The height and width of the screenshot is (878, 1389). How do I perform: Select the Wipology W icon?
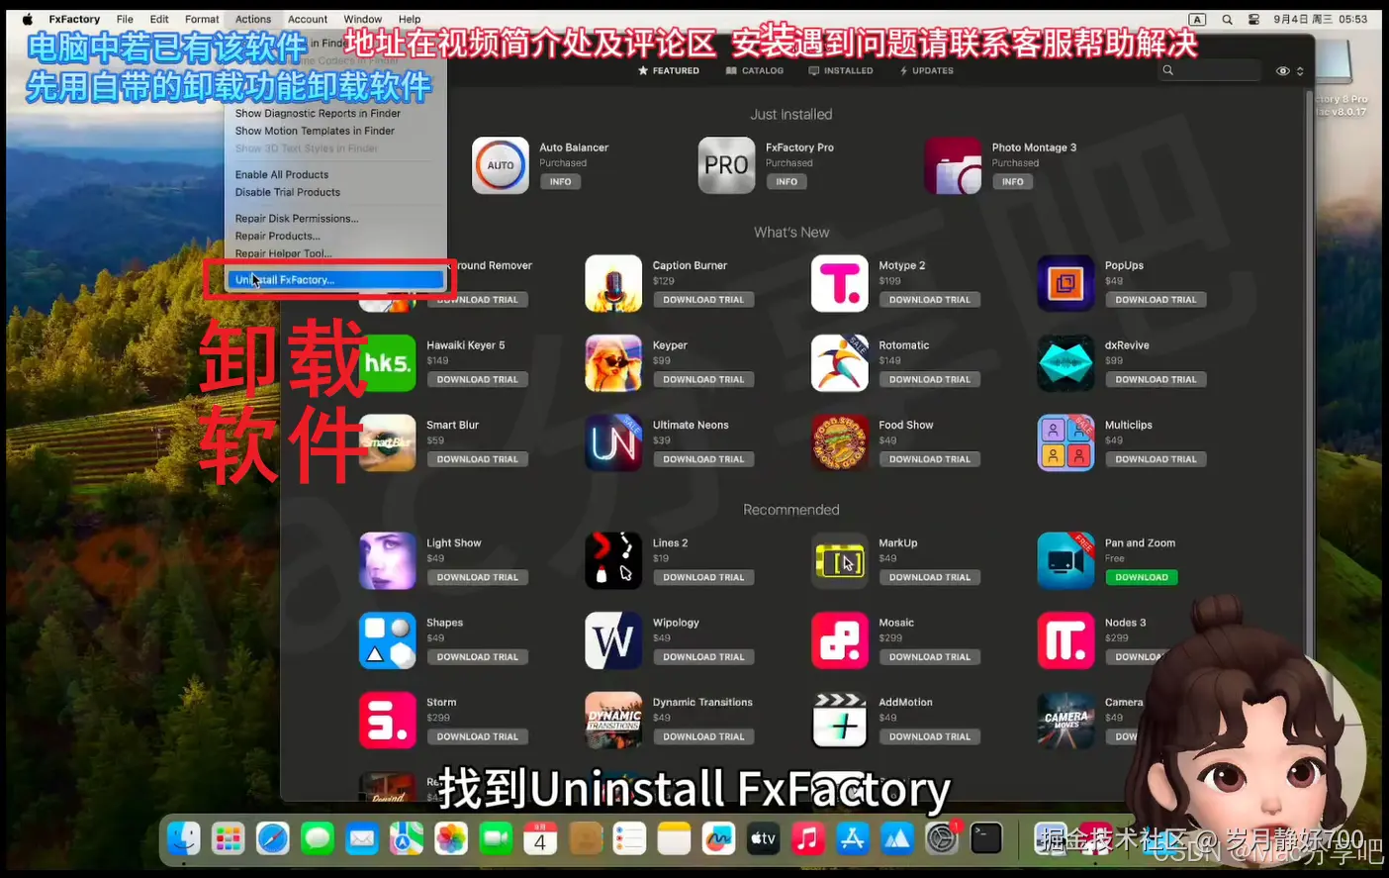(613, 639)
